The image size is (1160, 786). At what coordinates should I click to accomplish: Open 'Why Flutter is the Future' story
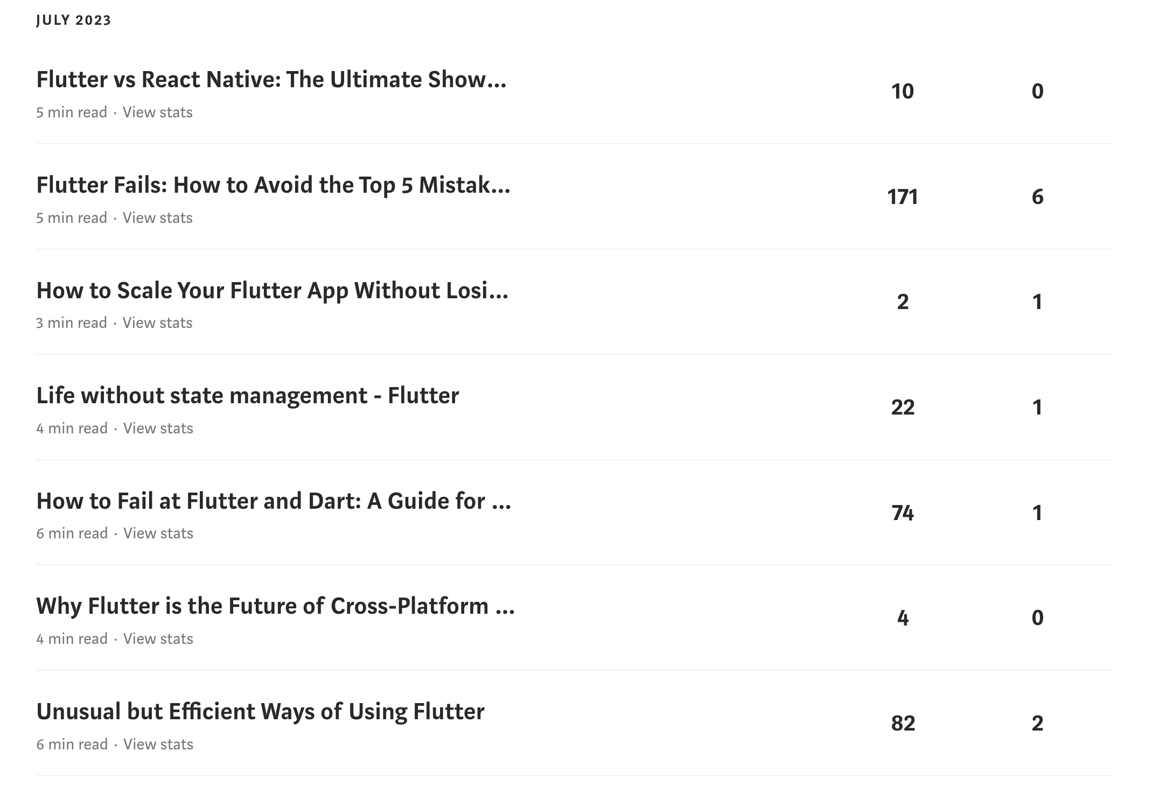(x=275, y=606)
